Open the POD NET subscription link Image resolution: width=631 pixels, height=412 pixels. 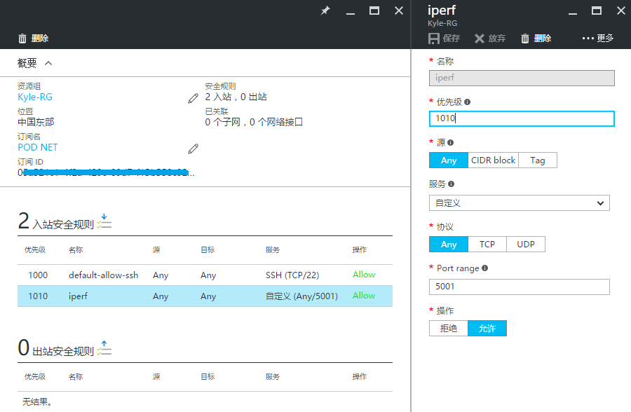click(x=38, y=148)
